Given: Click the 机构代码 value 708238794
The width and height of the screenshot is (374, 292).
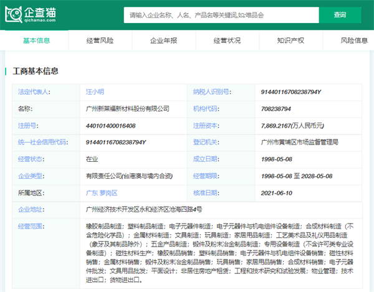Looking at the screenshot, I should (276, 108).
